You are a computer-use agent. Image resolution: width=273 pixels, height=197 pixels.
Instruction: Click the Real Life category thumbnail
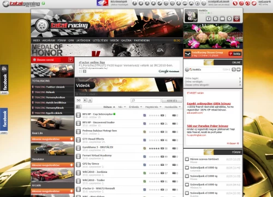click(x=52, y=124)
